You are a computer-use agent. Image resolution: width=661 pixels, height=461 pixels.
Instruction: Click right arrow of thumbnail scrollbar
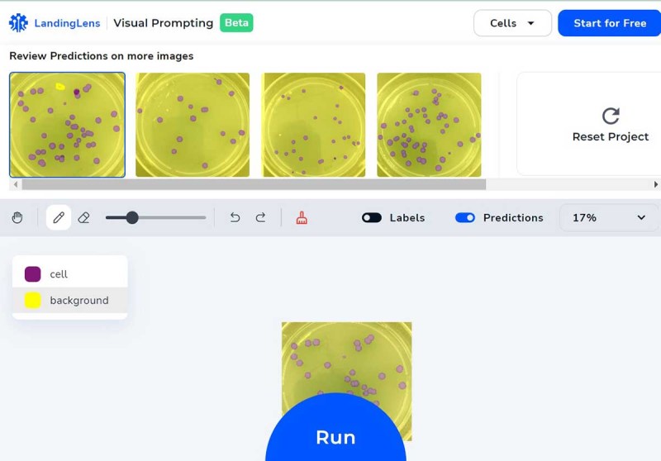pyautogui.click(x=655, y=184)
